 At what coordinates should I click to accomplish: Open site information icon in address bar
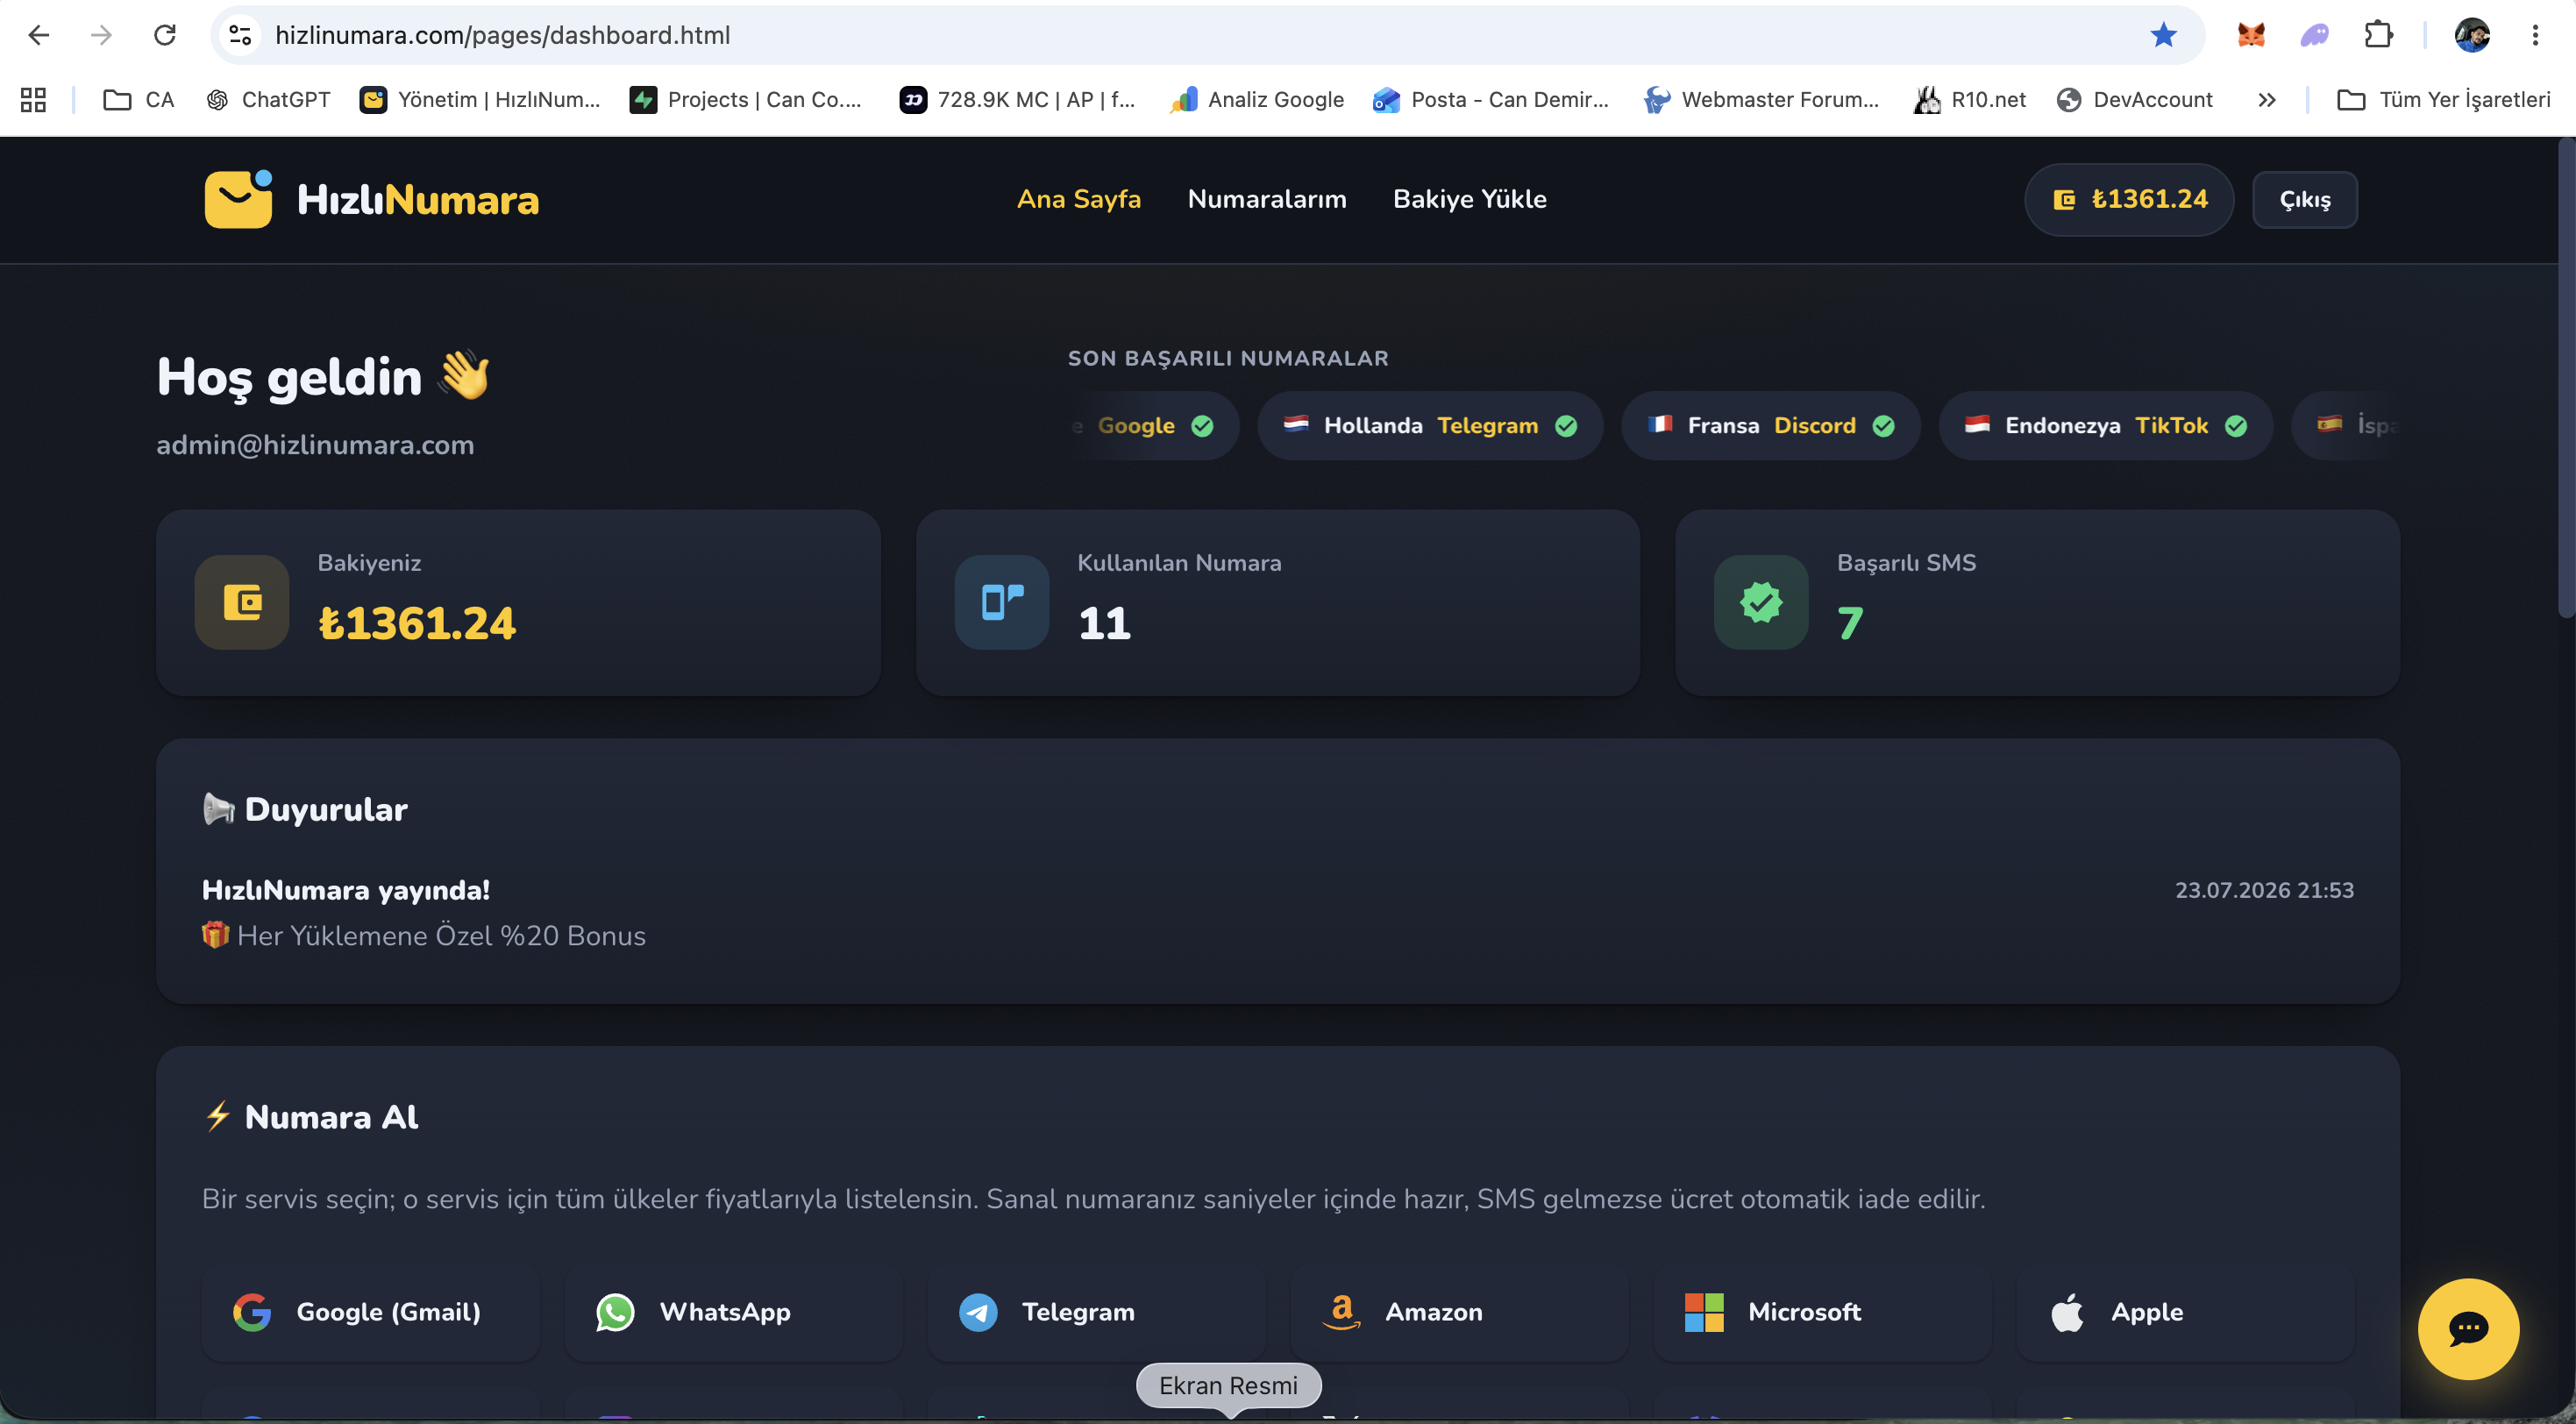tap(240, 35)
